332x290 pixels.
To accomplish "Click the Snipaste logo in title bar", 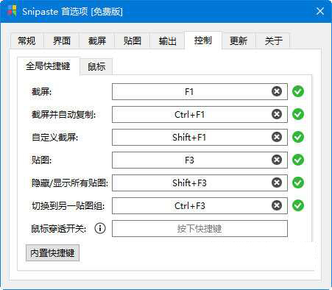I will coord(12,11).
